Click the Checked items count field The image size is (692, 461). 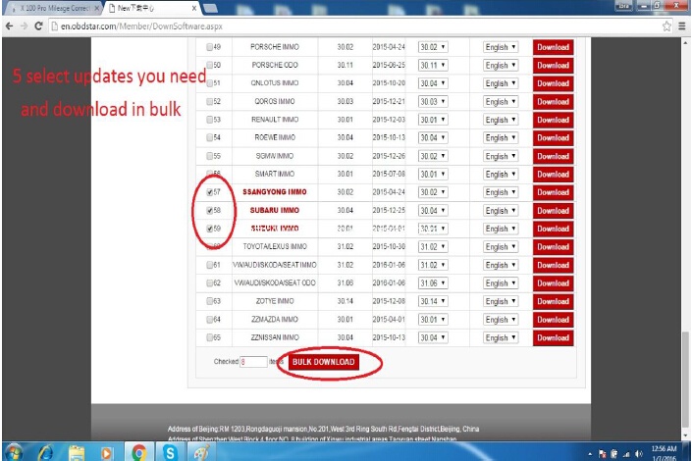(254, 362)
